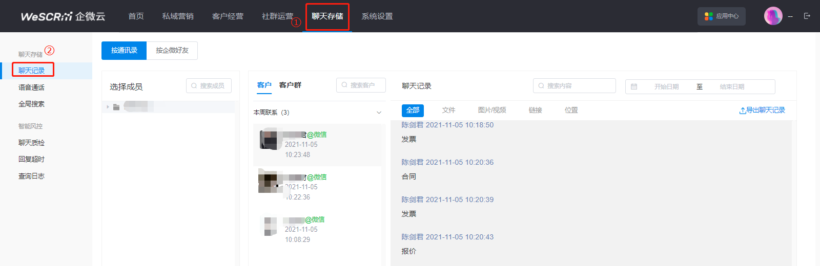
Task: Filter chat records by 图片/视频
Action: (x=491, y=110)
